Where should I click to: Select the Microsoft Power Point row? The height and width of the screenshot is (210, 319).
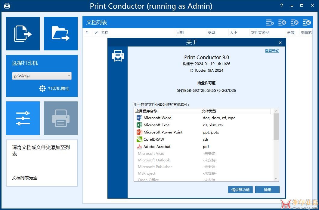[204, 132]
